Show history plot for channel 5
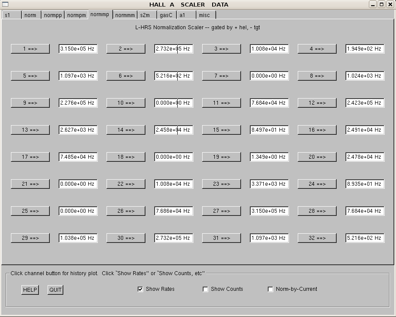Viewport: 396px width, 317px height. pyautogui.click(x=30, y=76)
